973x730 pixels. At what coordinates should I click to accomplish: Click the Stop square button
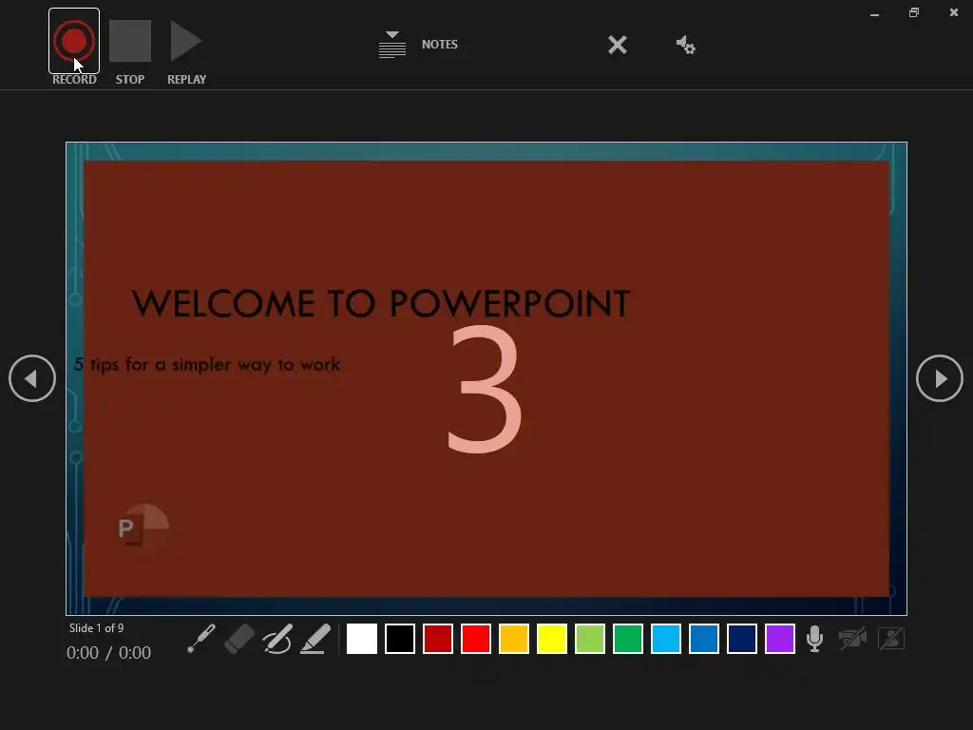(x=129, y=41)
